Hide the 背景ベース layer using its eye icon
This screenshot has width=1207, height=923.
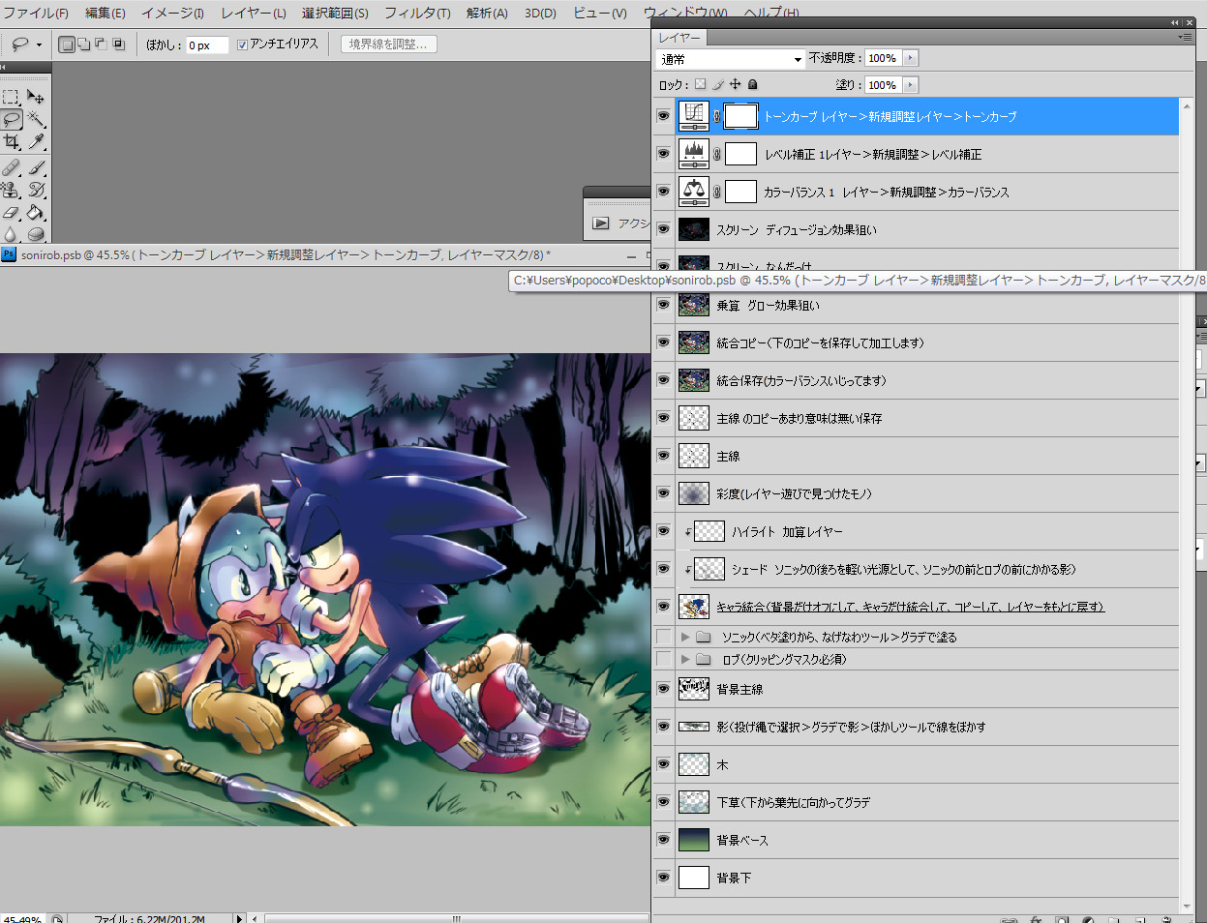(663, 840)
